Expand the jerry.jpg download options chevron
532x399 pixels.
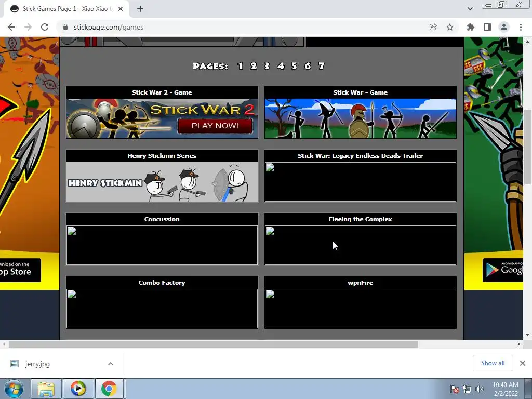click(x=111, y=364)
